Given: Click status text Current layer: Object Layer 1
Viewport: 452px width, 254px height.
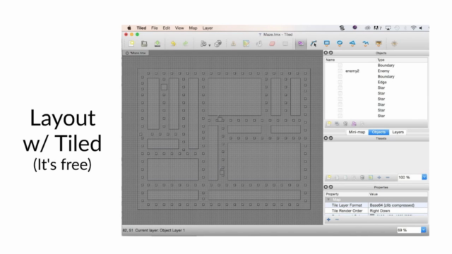Looking at the screenshot, I should (x=160, y=231).
